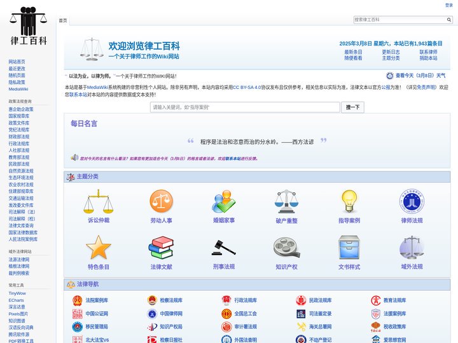Open the 破产重整 balance icon
This screenshot has height=343, width=458.
tap(286, 201)
